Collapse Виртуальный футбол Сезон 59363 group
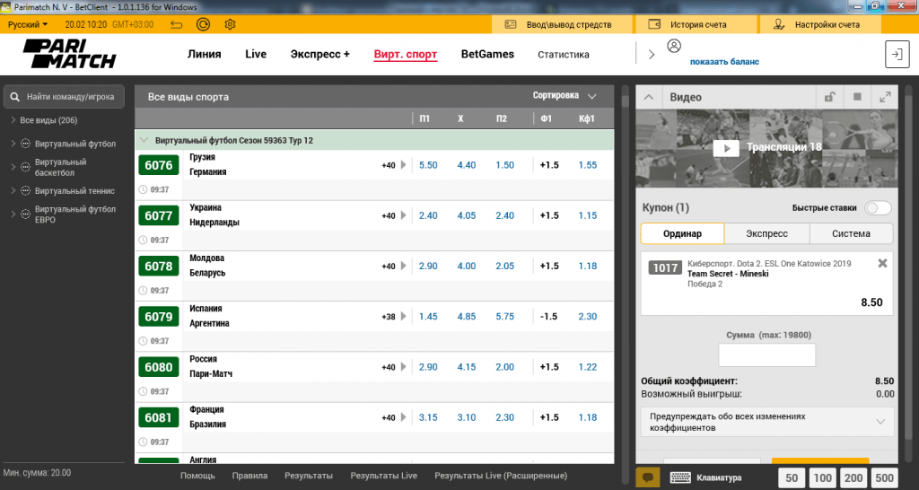Screen dimensions: 919x490 tap(144, 140)
